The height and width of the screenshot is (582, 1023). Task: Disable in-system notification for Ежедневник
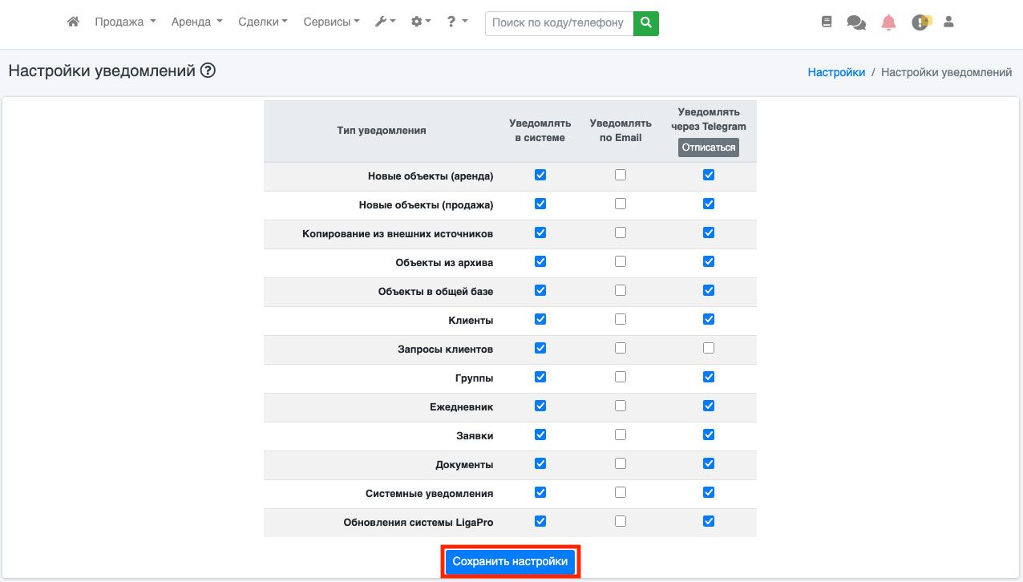click(x=540, y=406)
